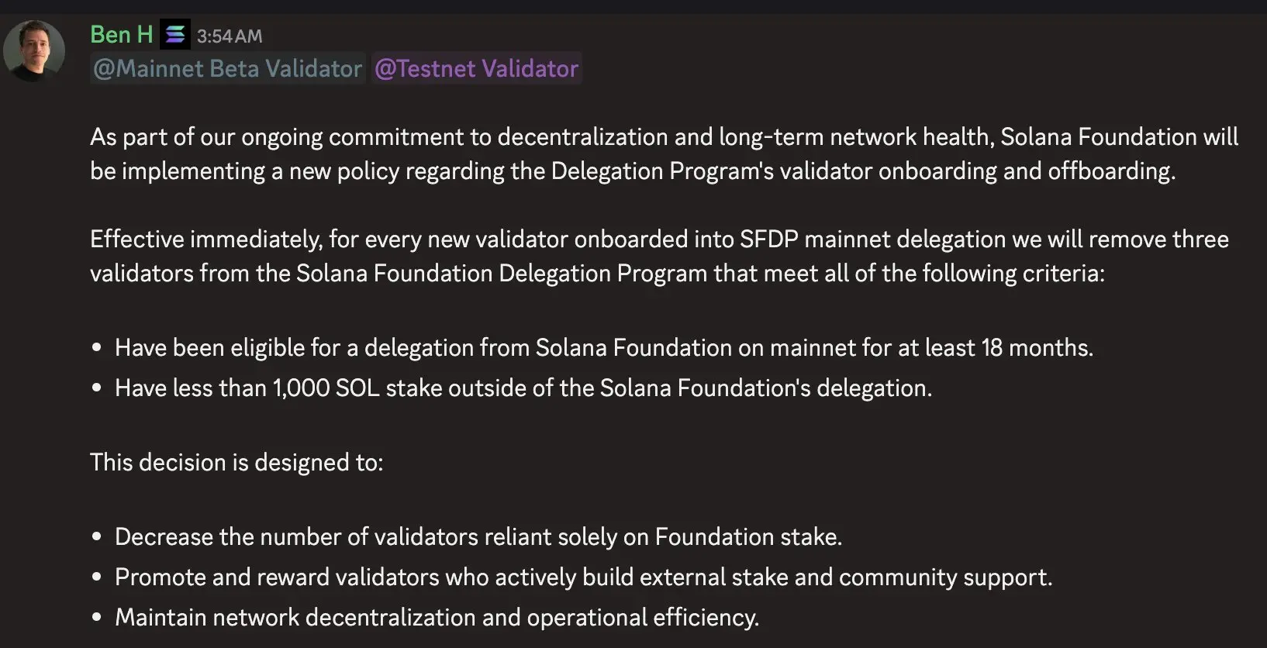Click the bullet point marker before '18 months' criterion
1267x648 pixels.
pyautogui.click(x=97, y=347)
